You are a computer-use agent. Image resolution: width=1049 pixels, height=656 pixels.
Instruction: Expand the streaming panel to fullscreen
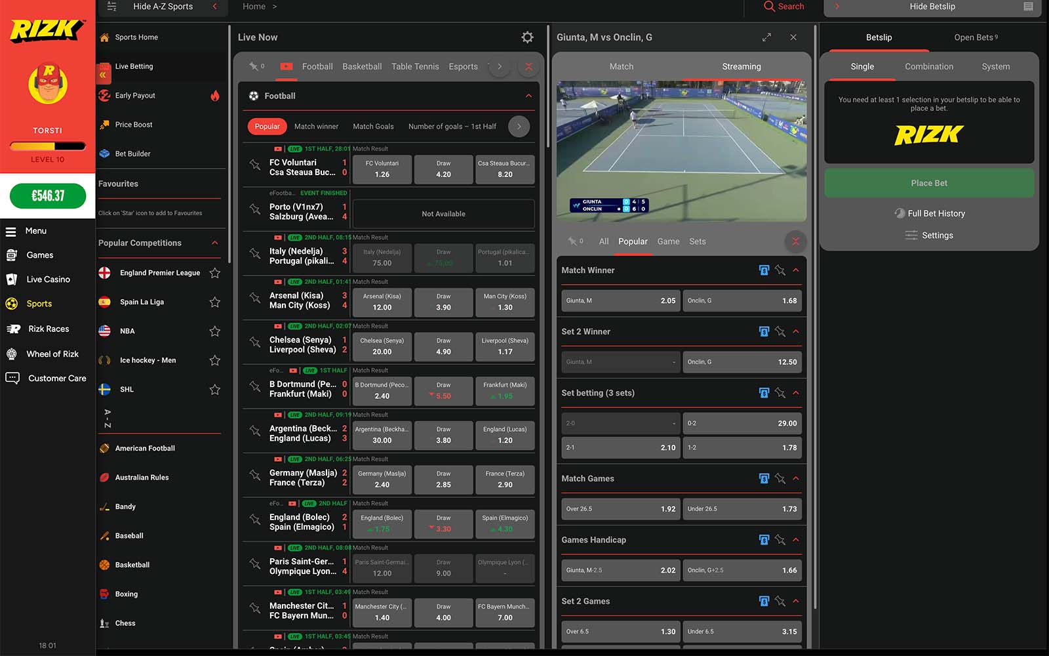click(766, 37)
